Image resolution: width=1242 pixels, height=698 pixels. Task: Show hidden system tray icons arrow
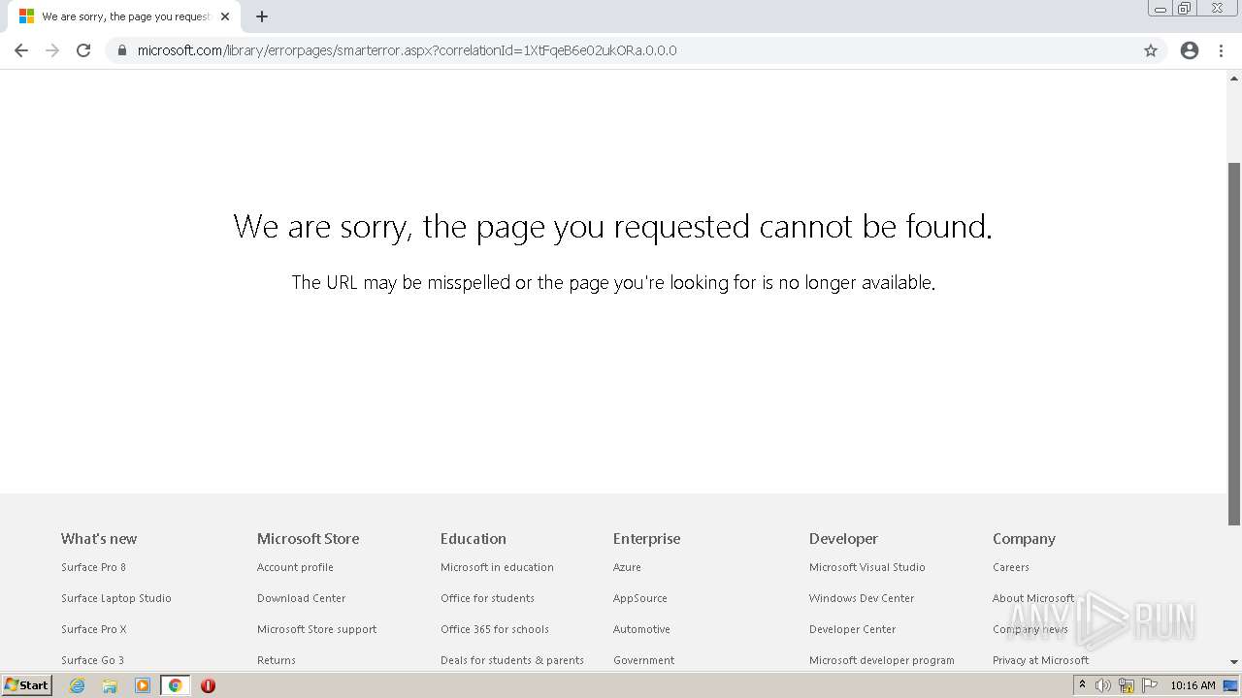[1082, 685]
